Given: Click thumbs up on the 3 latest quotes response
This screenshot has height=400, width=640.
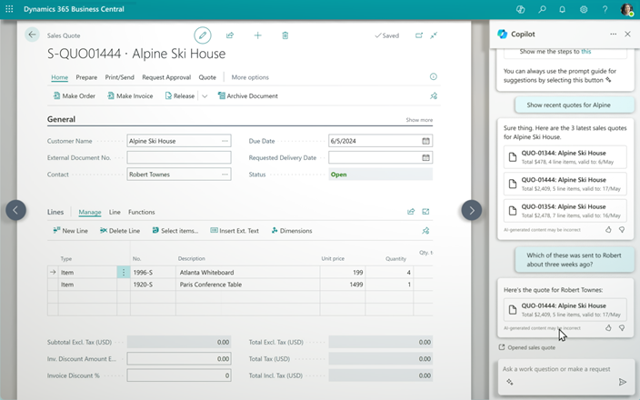Looking at the screenshot, I should tap(608, 230).
